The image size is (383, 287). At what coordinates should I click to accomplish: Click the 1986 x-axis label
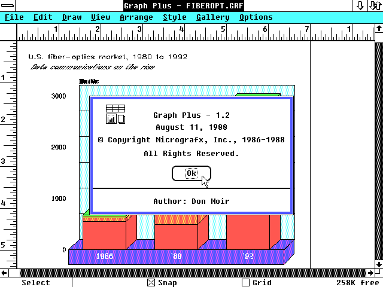click(105, 256)
